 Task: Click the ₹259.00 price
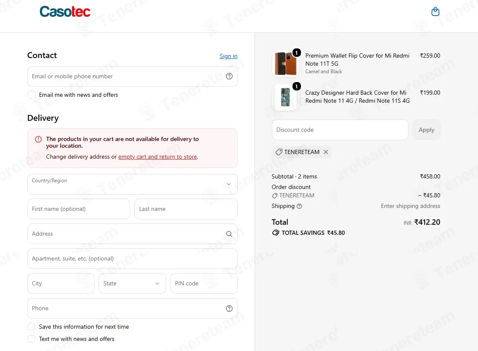(430, 56)
